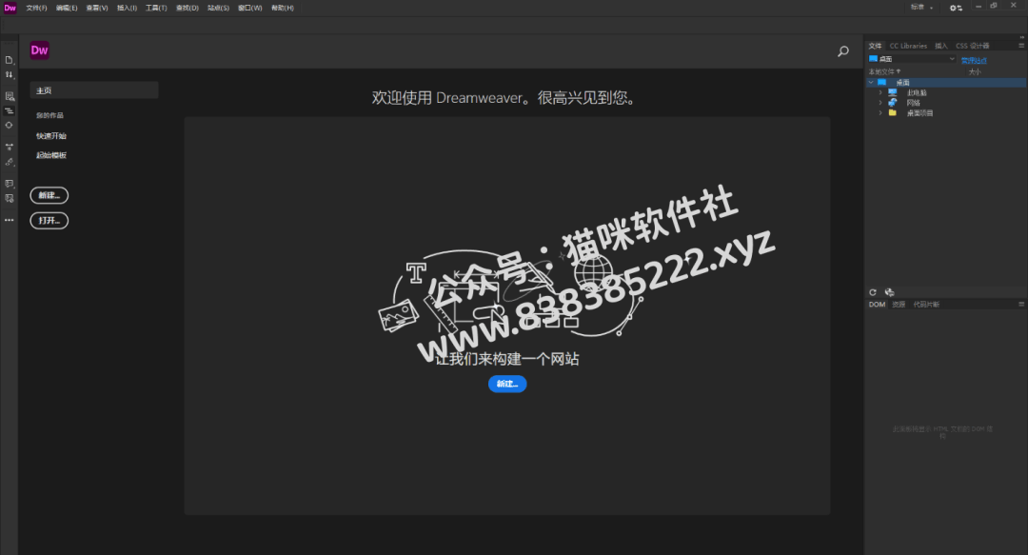This screenshot has height=555, width=1028.
Task: Switch to the 插入 panel tab
Action: (x=940, y=46)
